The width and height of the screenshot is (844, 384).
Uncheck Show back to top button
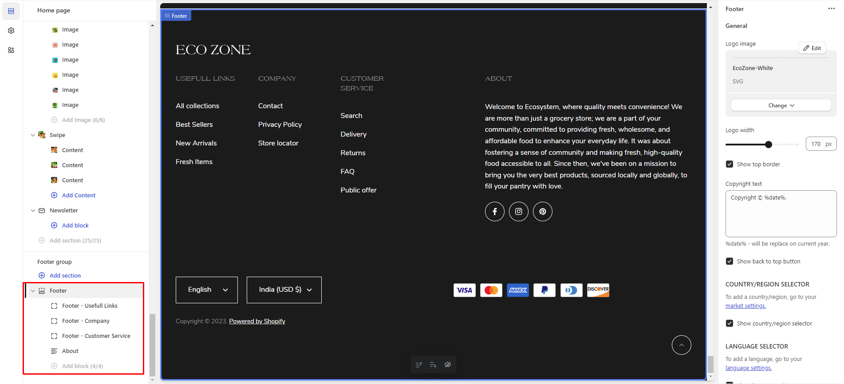(730, 261)
